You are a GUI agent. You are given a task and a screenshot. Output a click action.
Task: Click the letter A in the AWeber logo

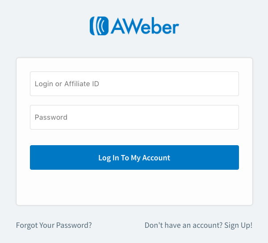tap(119, 26)
